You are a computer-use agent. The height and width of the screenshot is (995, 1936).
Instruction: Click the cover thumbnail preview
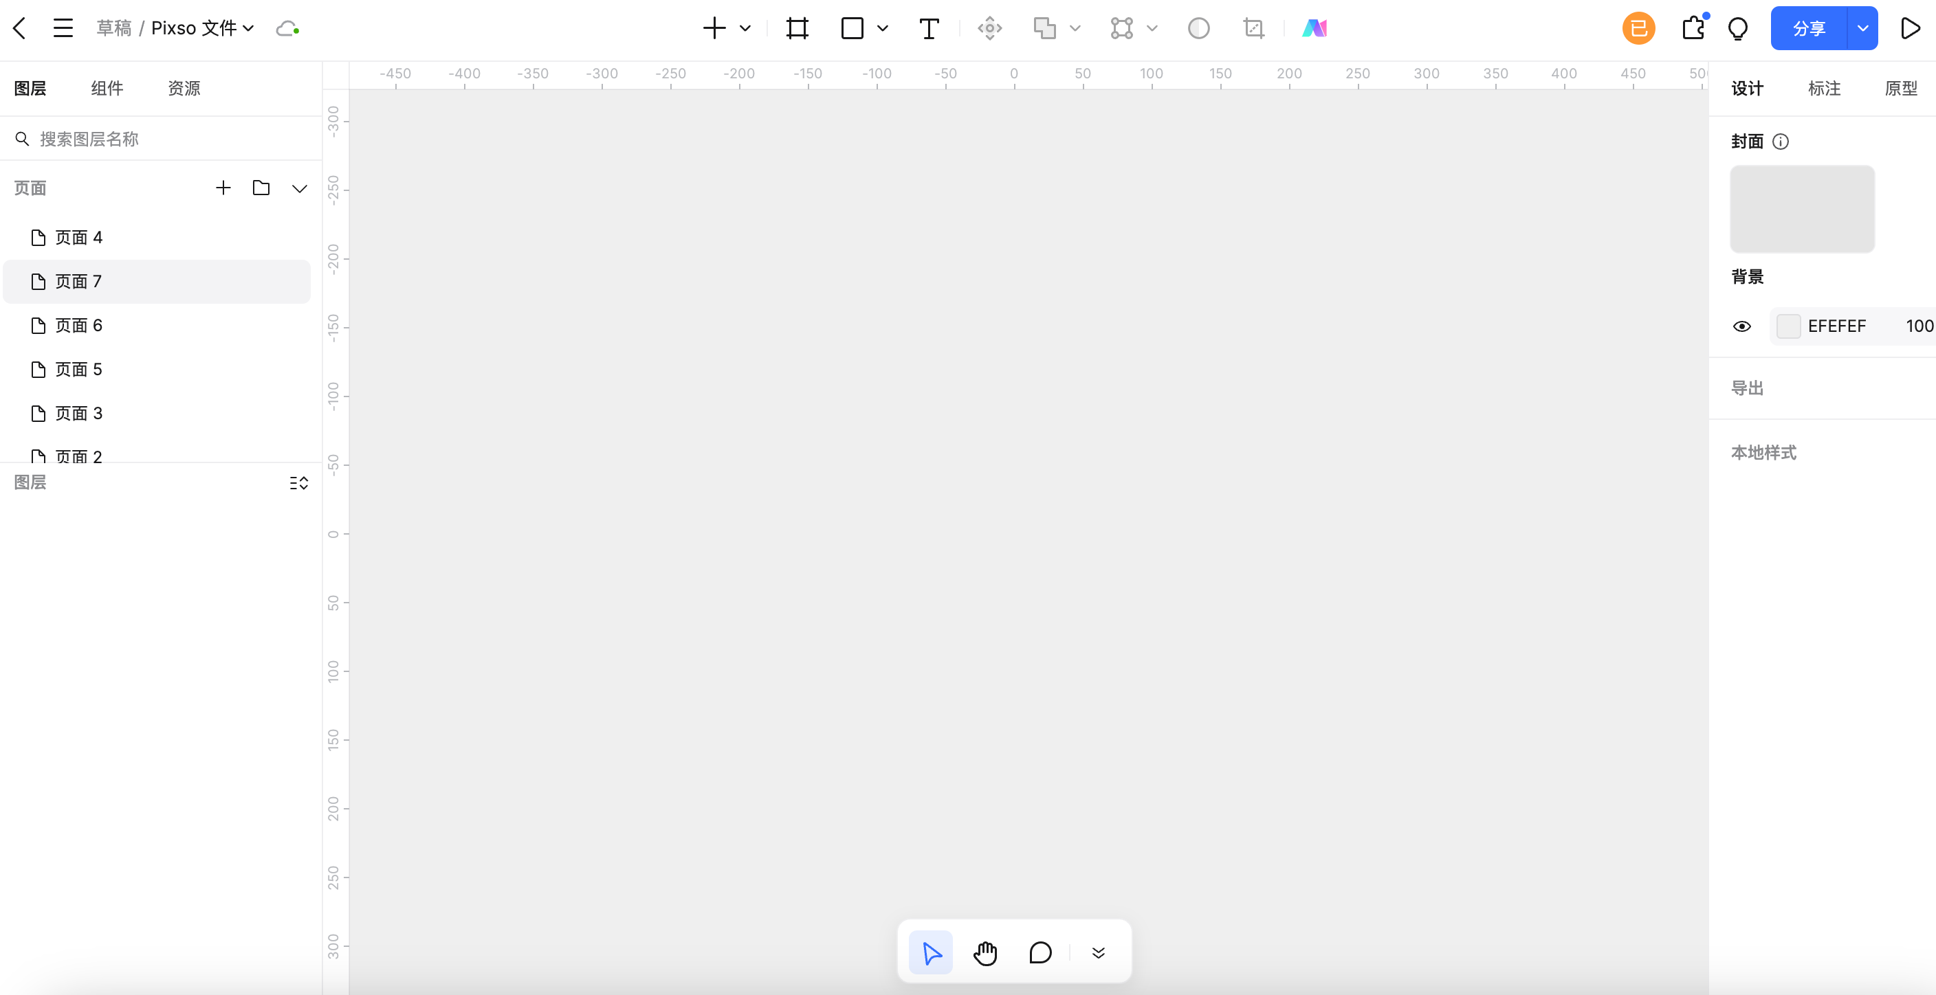tap(1801, 210)
